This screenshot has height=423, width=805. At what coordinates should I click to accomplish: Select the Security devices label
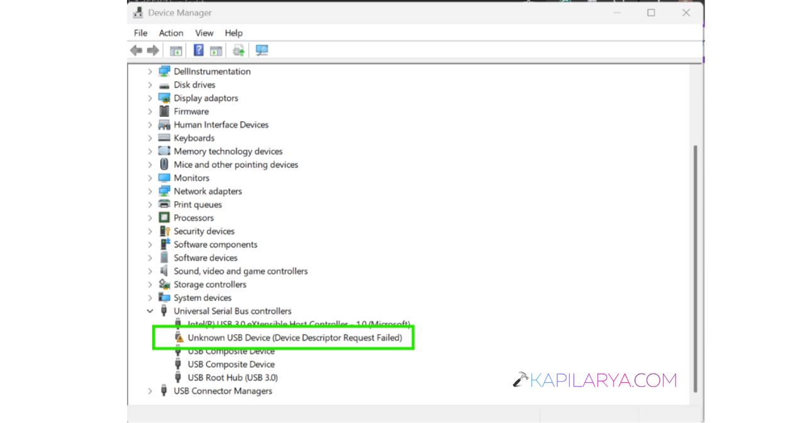204,231
